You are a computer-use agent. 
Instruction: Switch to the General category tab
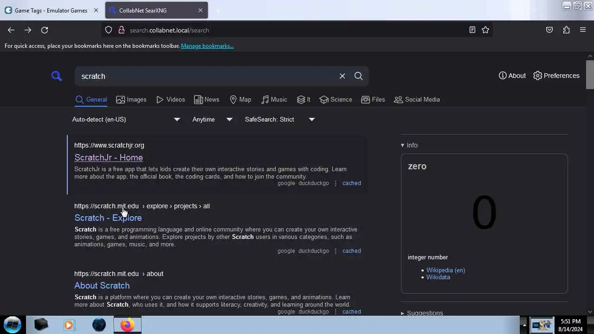click(91, 99)
